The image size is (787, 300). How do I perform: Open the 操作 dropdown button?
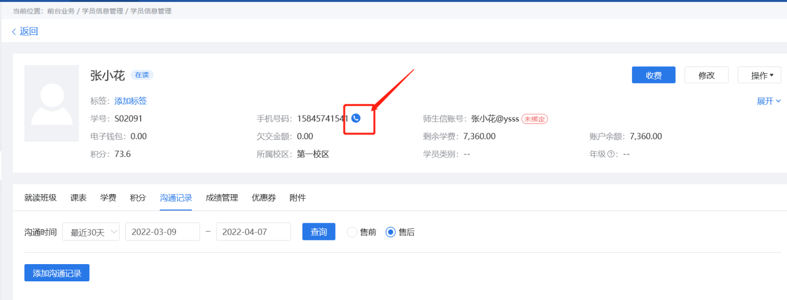click(759, 75)
